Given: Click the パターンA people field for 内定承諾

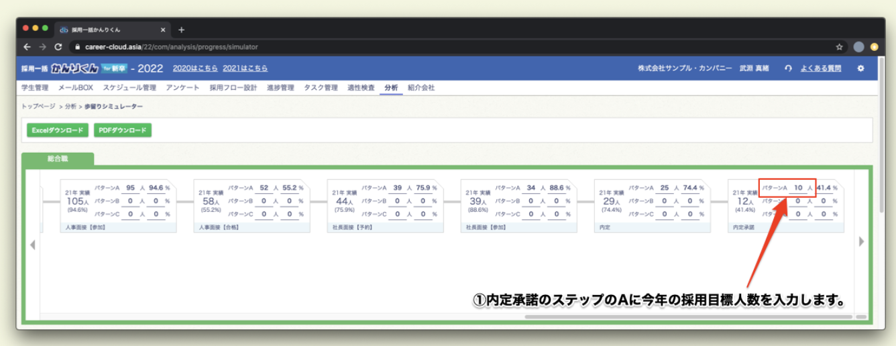Looking at the screenshot, I should [x=797, y=188].
